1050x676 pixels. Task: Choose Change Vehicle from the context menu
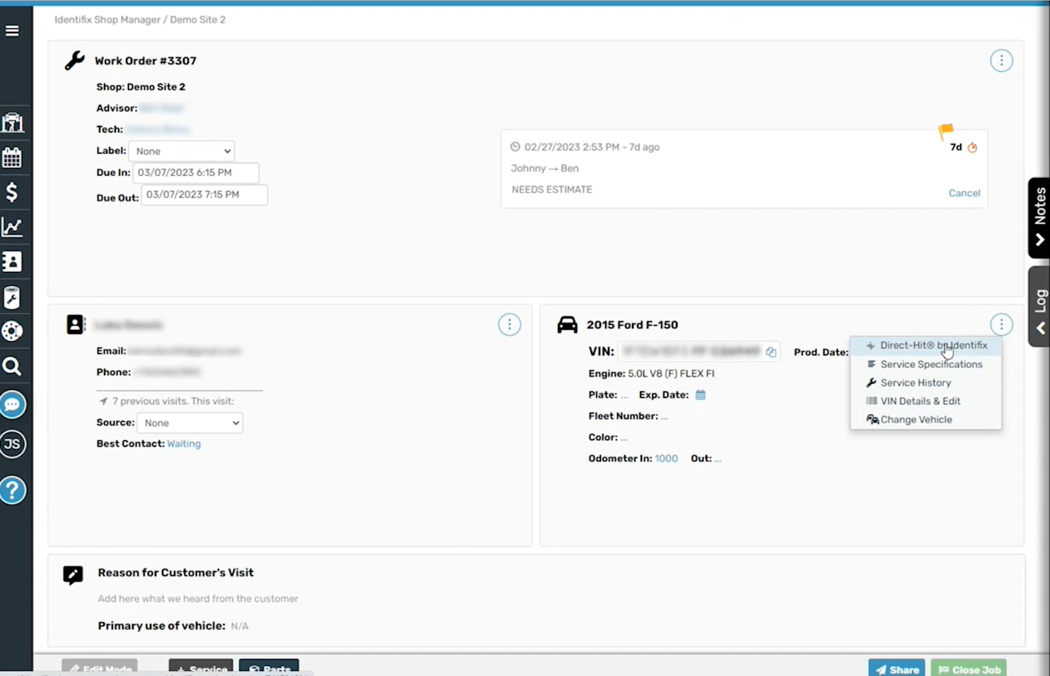[916, 419]
